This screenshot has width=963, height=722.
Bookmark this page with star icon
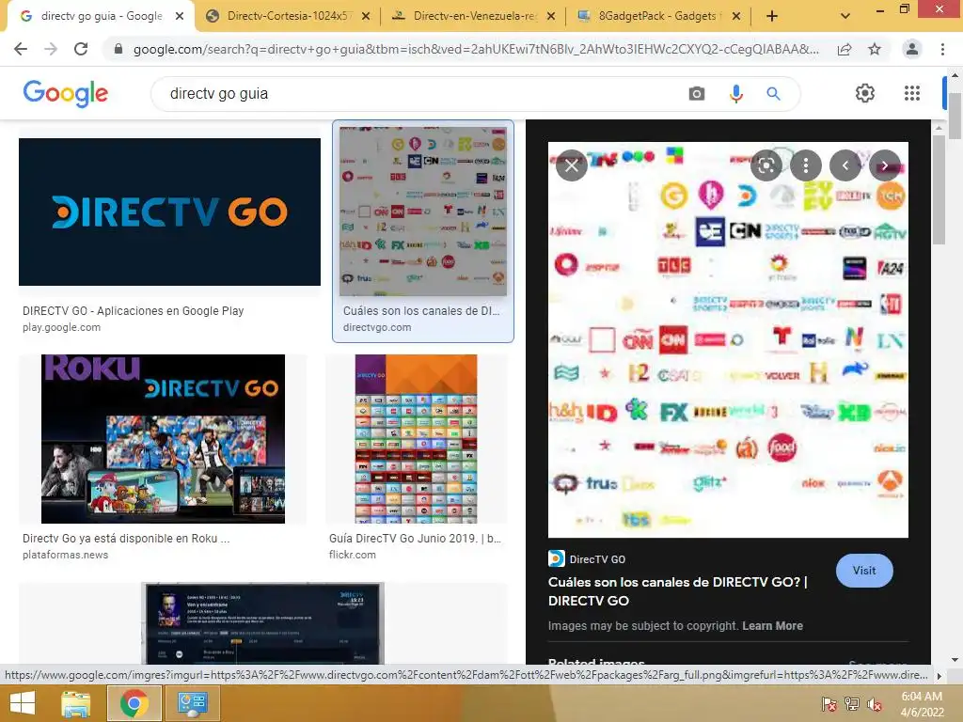[875, 50]
